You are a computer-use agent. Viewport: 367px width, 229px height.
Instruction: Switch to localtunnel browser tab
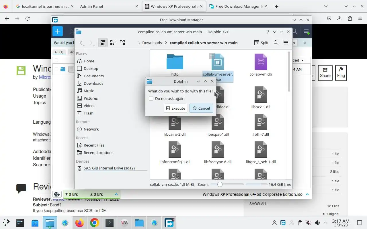(44, 6)
